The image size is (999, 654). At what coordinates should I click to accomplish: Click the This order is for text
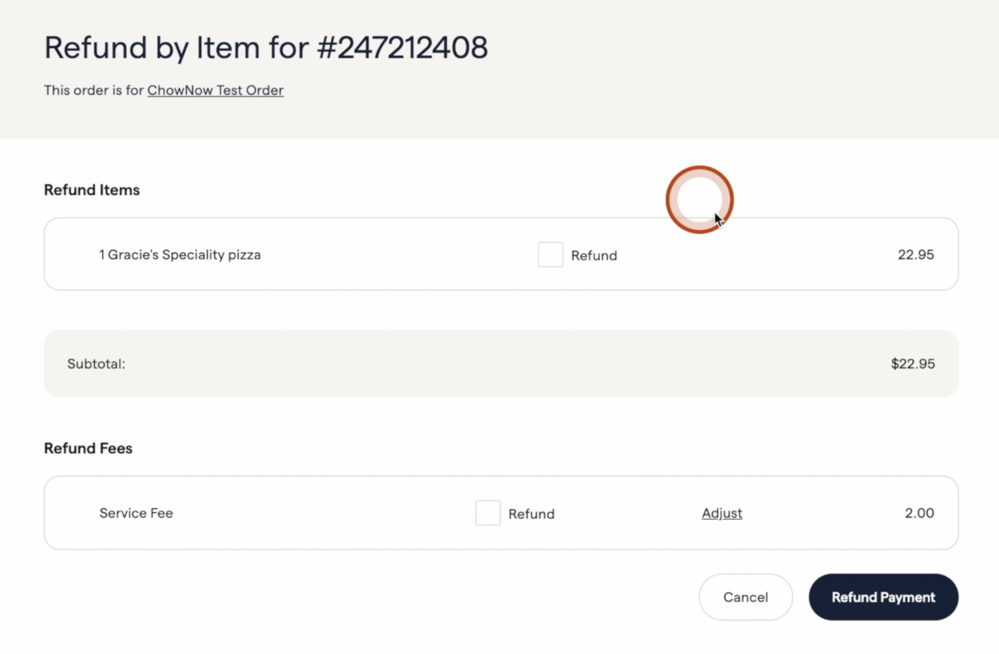point(93,90)
